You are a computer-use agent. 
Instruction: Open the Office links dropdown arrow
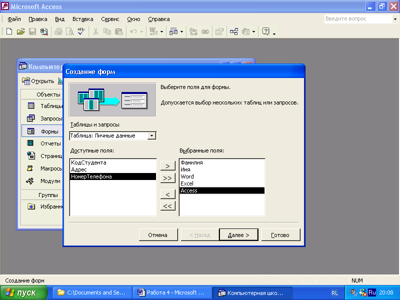[161, 32]
